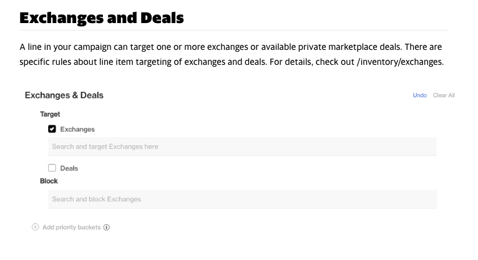Image resolution: width=478 pixels, height=260 pixels.
Task: Click the horizontal rule under page heading
Action: point(234,30)
